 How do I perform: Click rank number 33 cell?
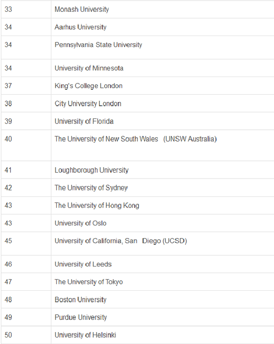click(26, 9)
